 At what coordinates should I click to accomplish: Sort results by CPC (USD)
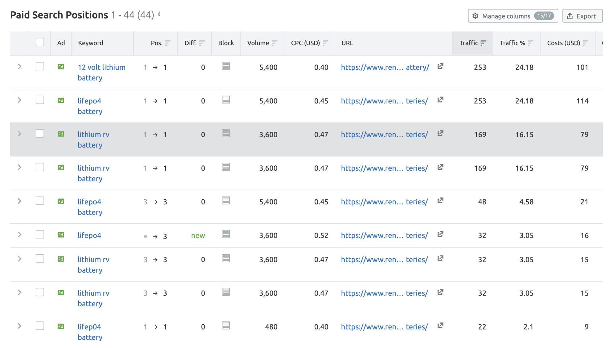(x=325, y=43)
